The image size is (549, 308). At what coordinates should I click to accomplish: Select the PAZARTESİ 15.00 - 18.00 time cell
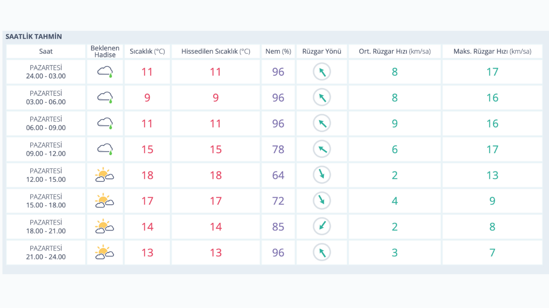(x=46, y=201)
